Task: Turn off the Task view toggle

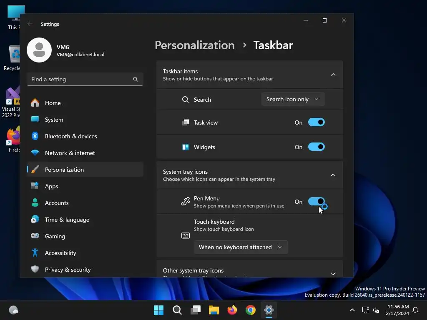Action: (316, 122)
